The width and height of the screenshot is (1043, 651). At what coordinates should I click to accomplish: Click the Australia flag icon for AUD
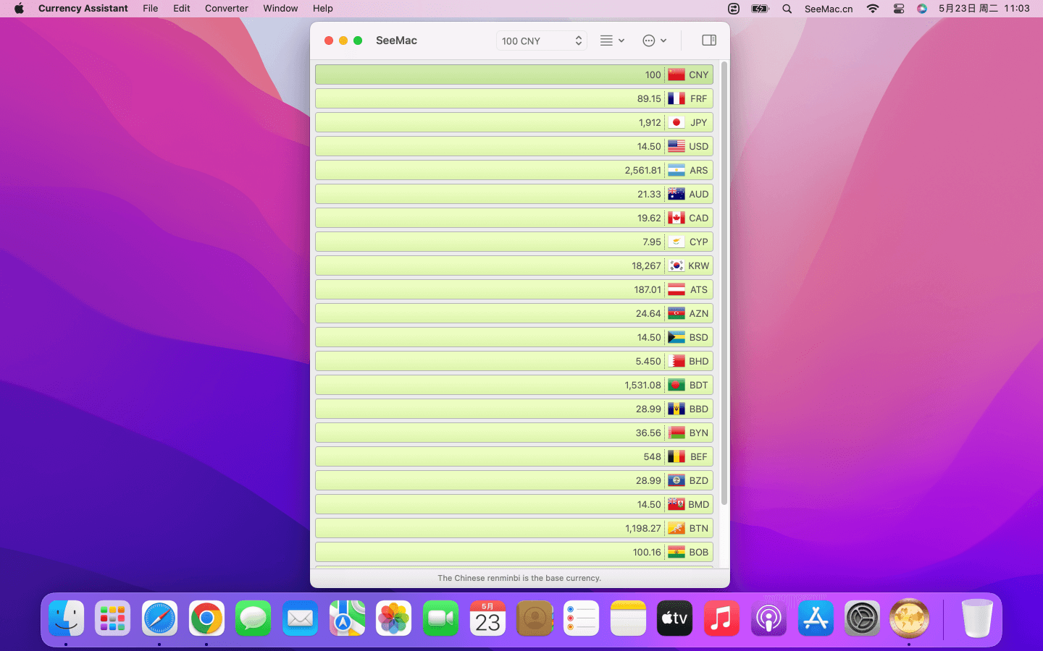tap(677, 194)
